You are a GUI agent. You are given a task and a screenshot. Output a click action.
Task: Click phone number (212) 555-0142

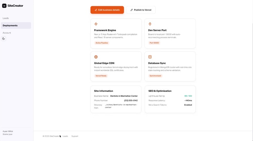[x=131, y=101]
